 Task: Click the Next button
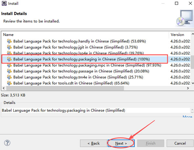click(x=121, y=143)
